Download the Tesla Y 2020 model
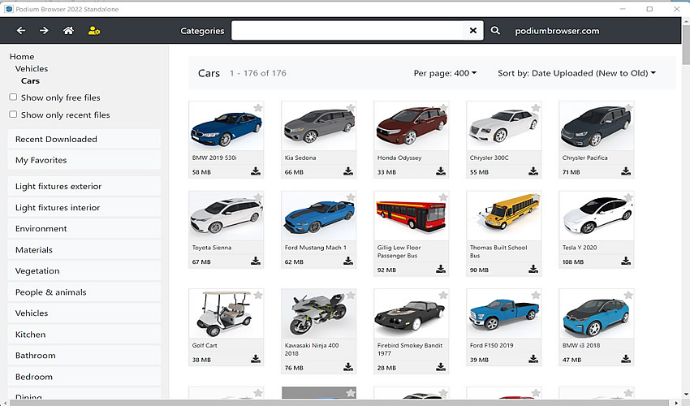Viewport: 690px width, 406px height. point(626,261)
